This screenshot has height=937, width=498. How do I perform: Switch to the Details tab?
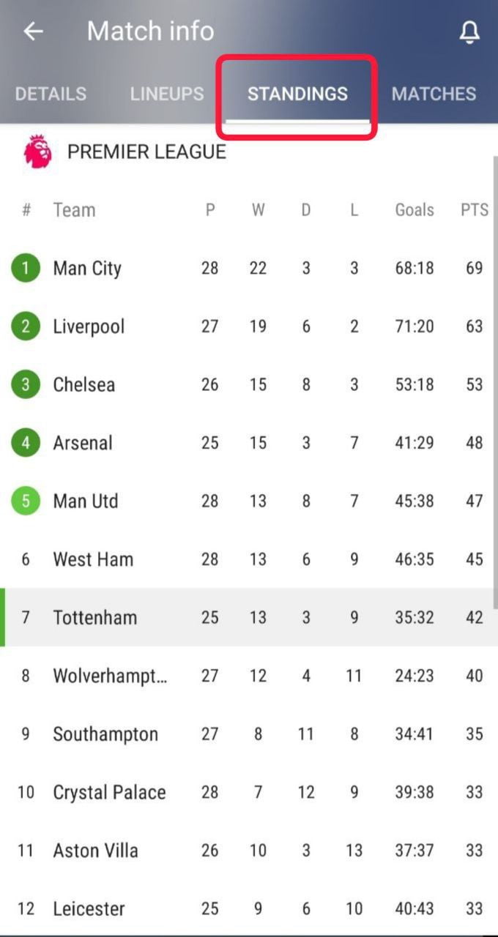pos(51,94)
